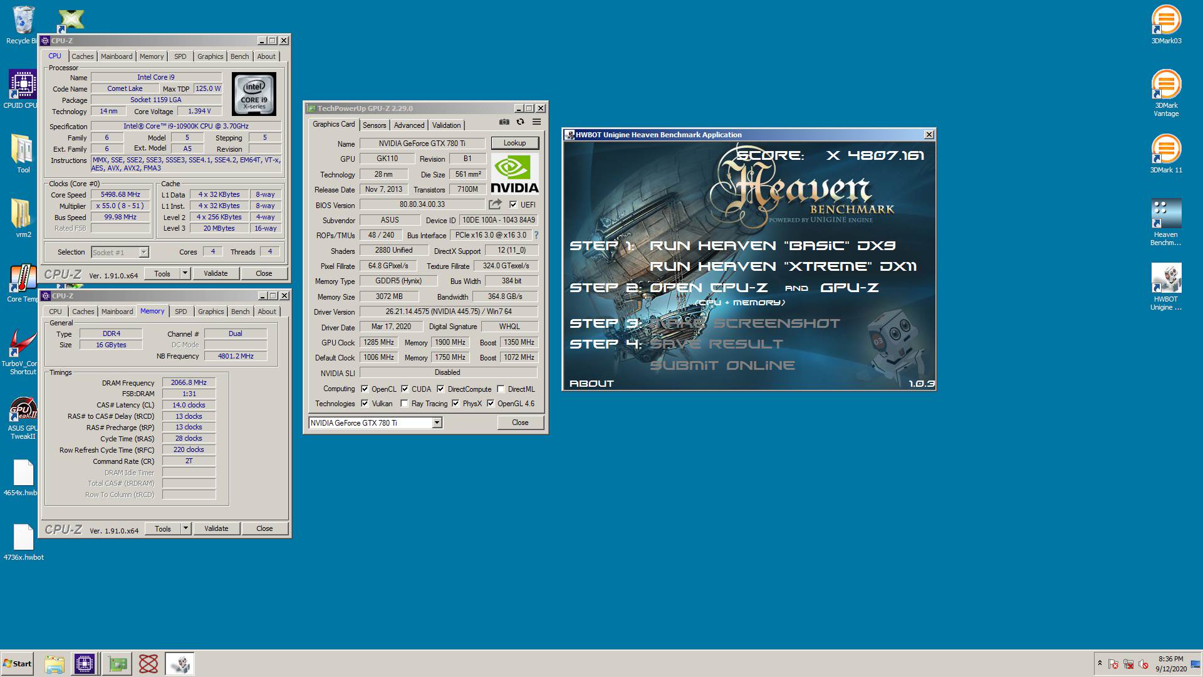Open the HWBOT Unigine desktop shortcut
The height and width of the screenshot is (677, 1203).
pyautogui.click(x=1166, y=287)
